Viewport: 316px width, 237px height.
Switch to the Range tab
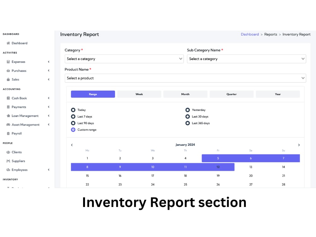pyautogui.click(x=93, y=94)
